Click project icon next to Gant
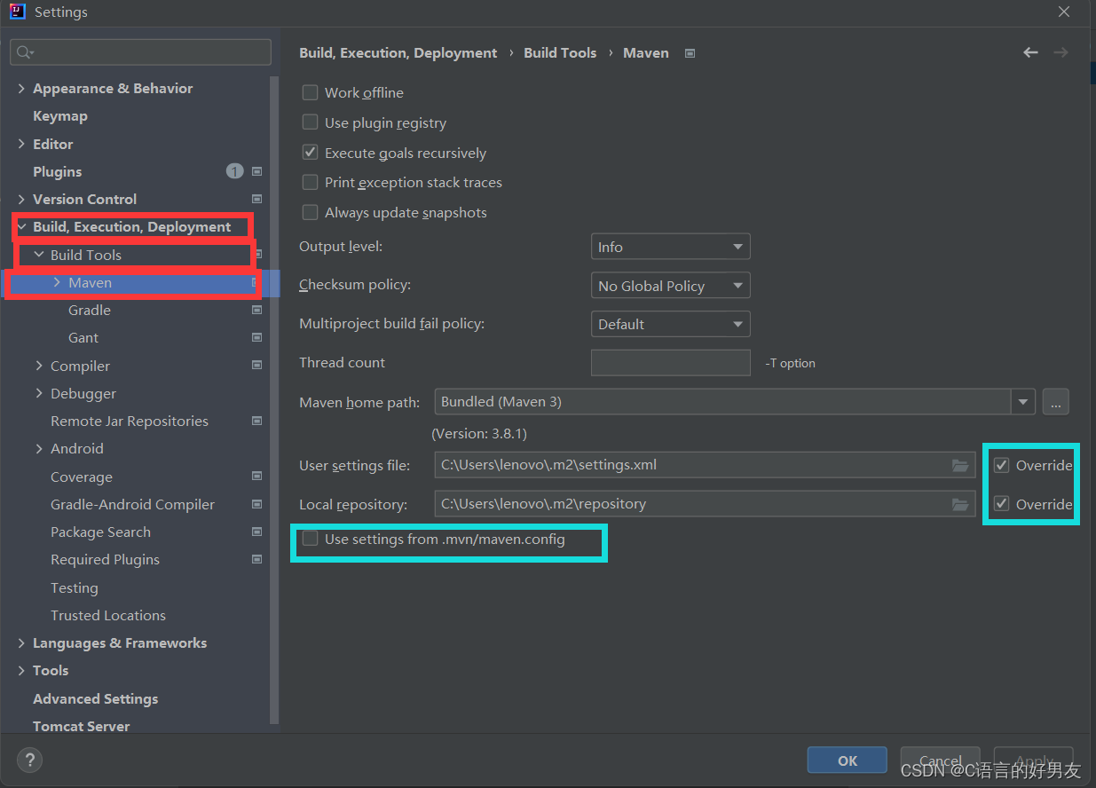The width and height of the screenshot is (1096, 788). [256, 337]
